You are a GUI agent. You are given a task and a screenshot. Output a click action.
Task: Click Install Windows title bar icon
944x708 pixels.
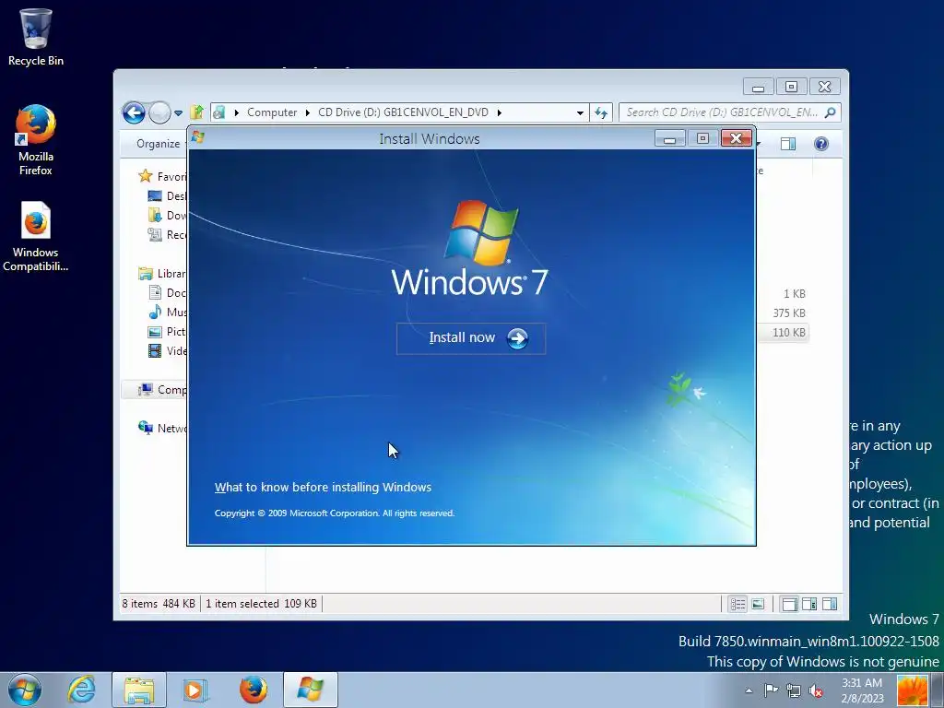tap(197, 138)
